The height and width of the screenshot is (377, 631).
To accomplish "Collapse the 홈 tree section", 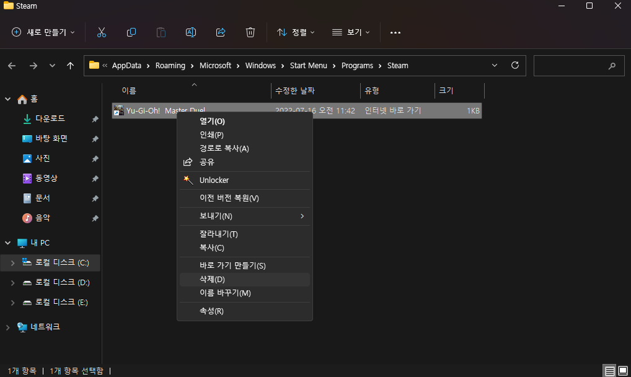I will click(x=7, y=99).
